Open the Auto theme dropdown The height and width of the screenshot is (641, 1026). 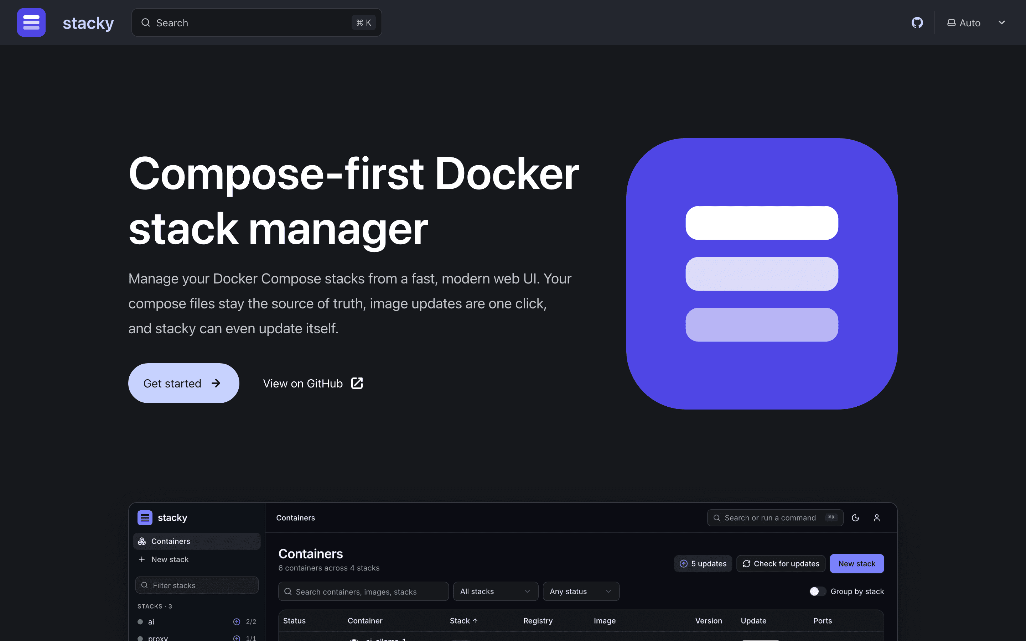click(x=977, y=22)
